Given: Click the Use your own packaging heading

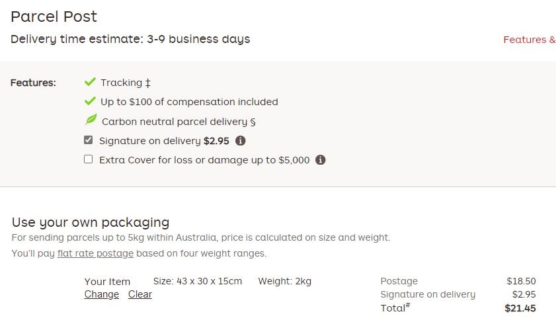Looking at the screenshot, I should coord(91,222).
